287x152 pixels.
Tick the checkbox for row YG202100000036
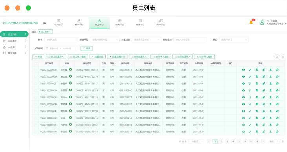coord(35,77)
